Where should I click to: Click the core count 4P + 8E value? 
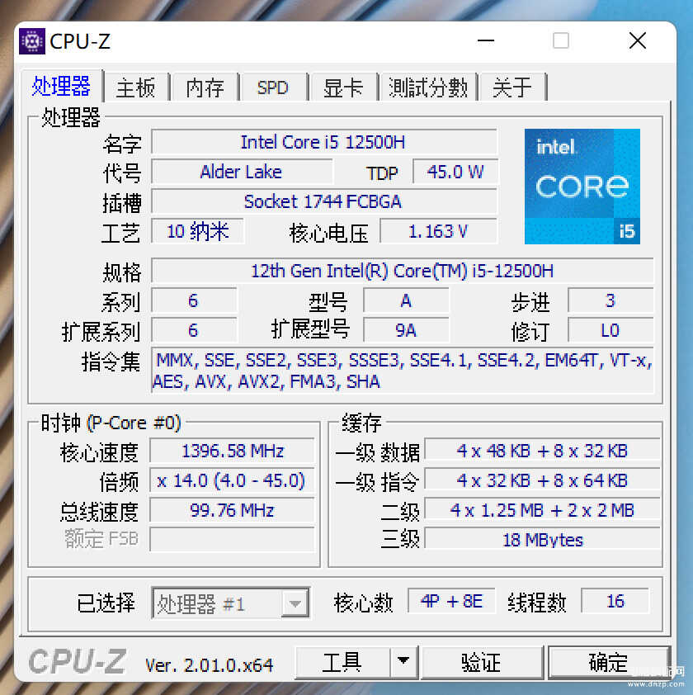click(x=451, y=602)
